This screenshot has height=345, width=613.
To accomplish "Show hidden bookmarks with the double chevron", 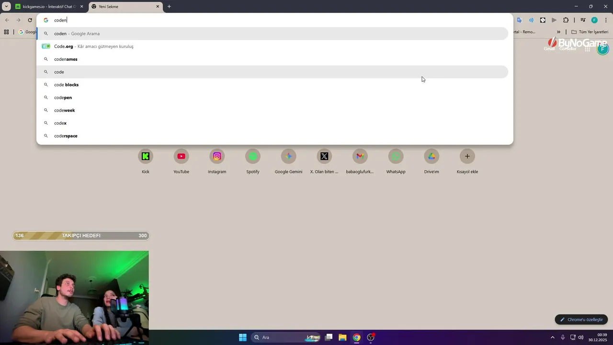I will (x=558, y=32).
